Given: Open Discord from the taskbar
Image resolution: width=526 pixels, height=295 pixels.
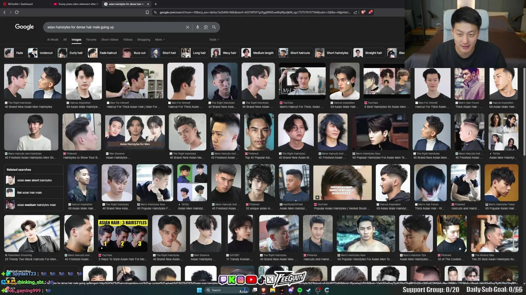Looking at the screenshot, I should coord(291,290).
